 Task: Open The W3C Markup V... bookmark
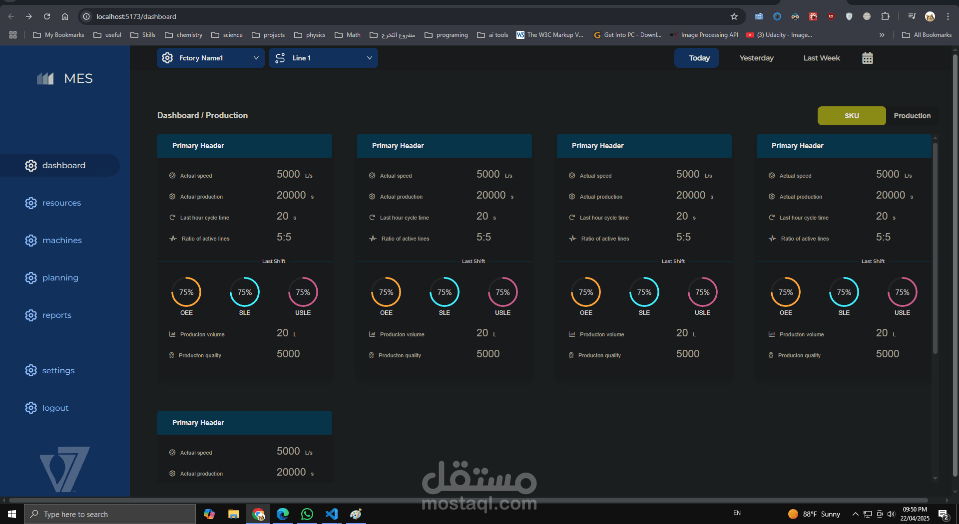550,35
